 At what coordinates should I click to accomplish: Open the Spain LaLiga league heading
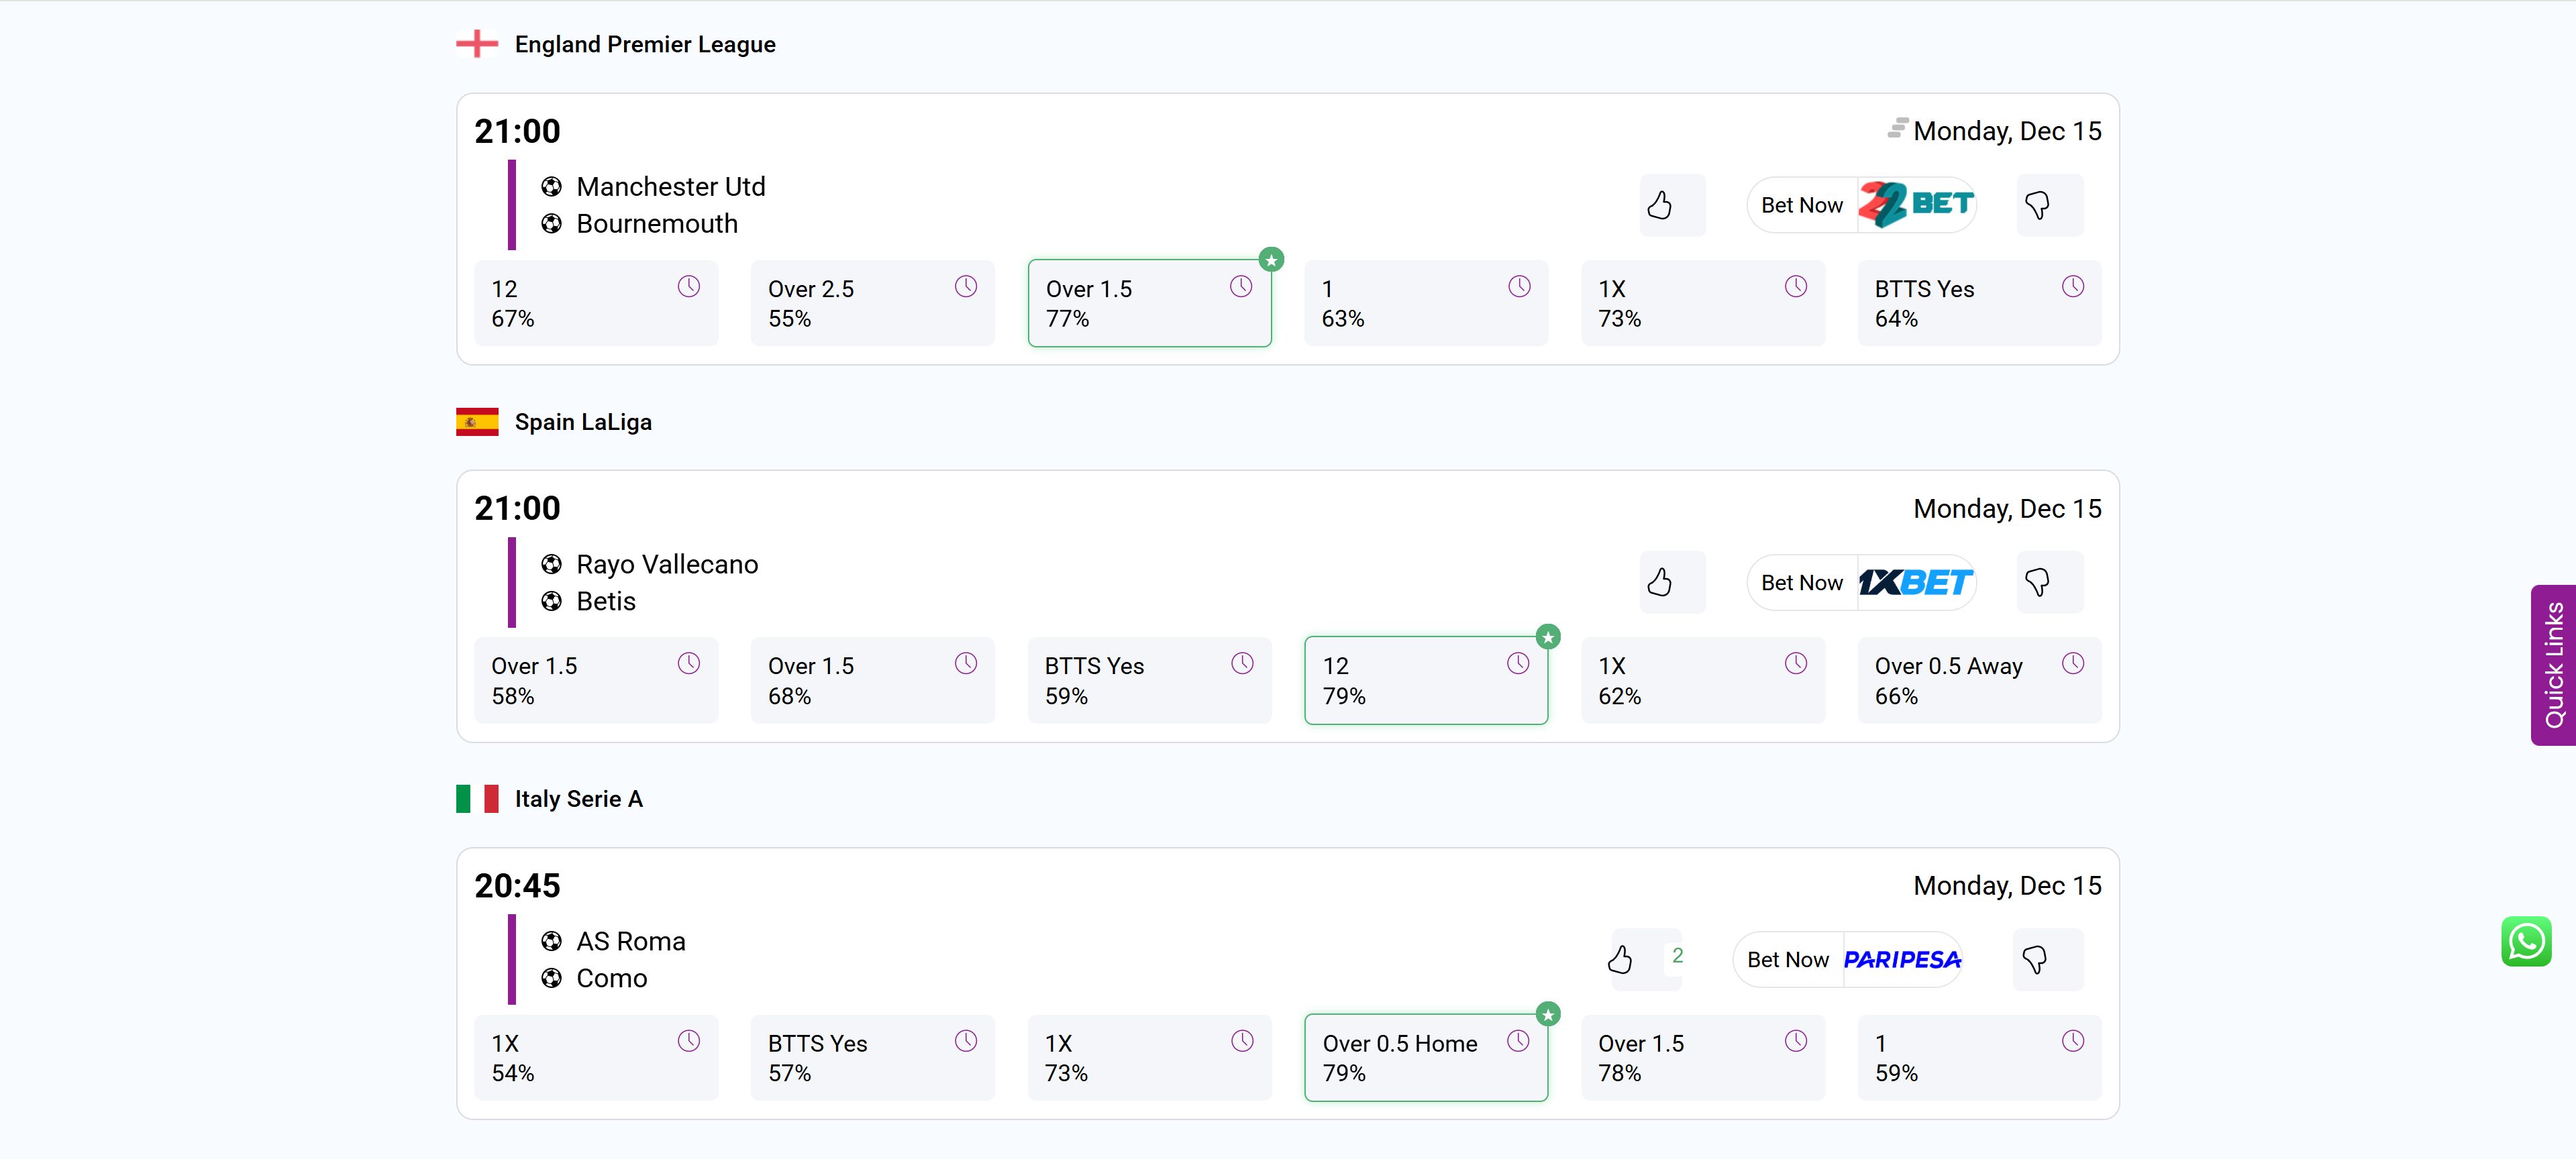tap(583, 423)
